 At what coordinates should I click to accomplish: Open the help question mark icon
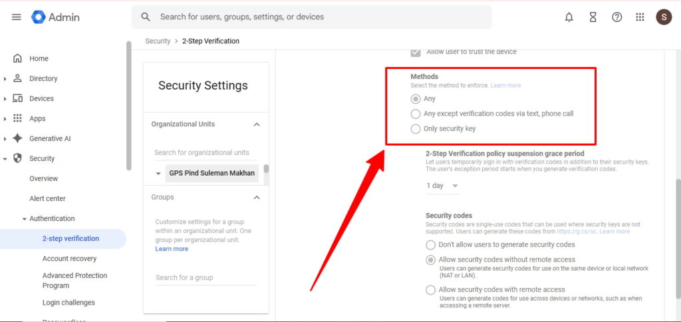tap(616, 17)
